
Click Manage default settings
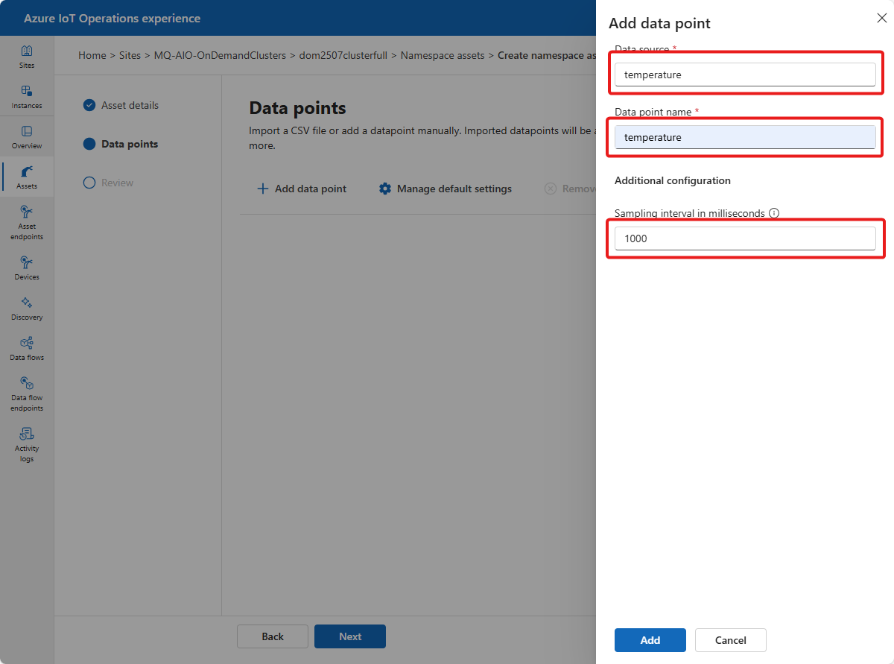(446, 189)
